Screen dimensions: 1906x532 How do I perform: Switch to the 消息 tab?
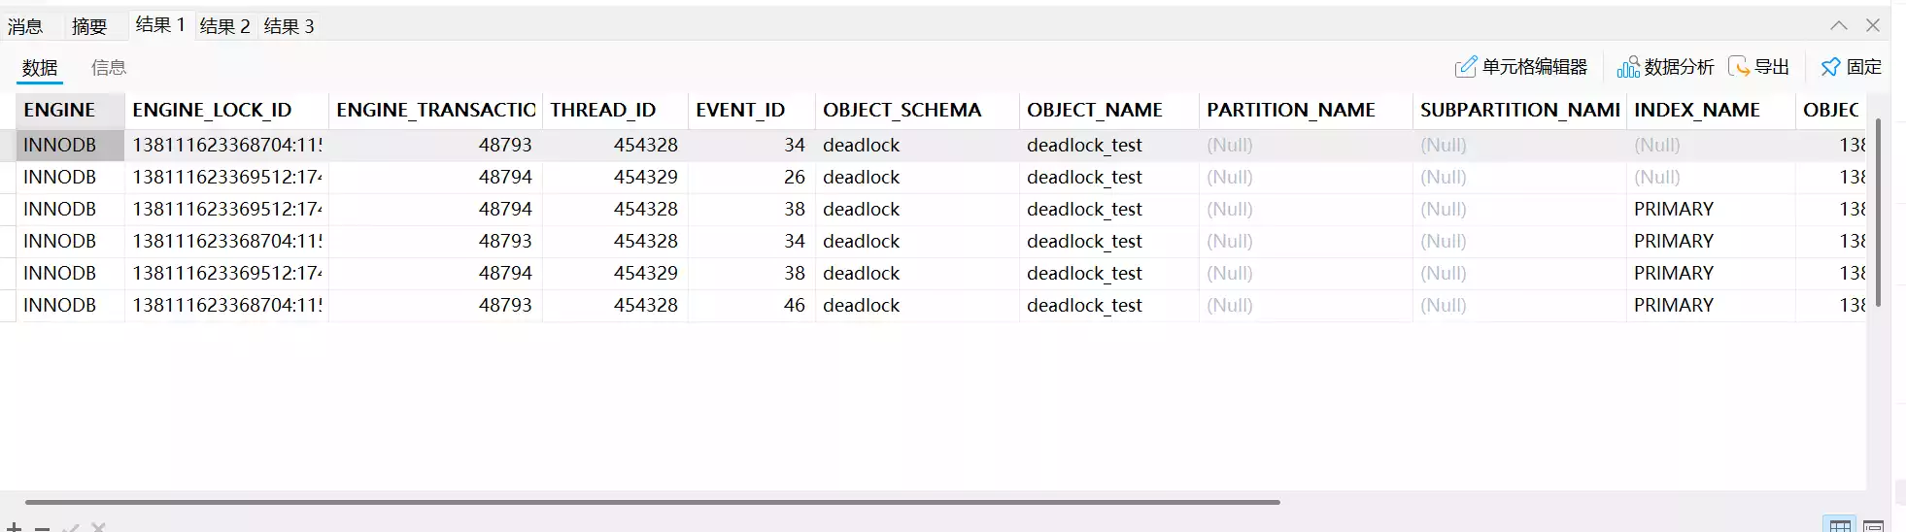(x=25, y=26)
